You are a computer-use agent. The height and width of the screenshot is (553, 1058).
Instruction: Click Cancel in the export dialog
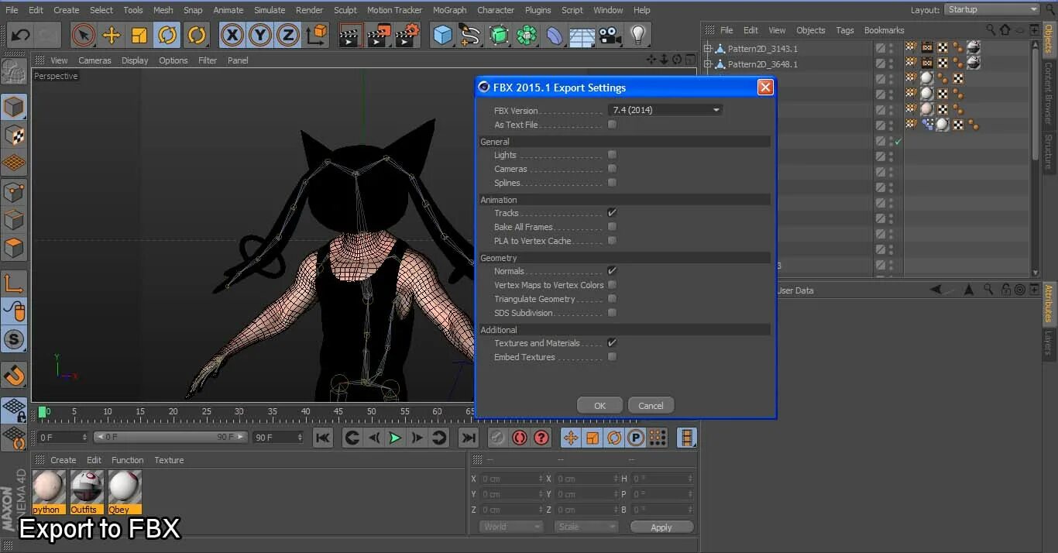coord(651,406)
